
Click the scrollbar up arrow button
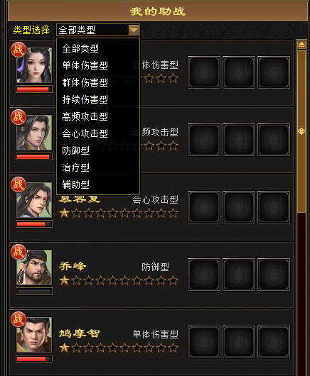[301, 45]
